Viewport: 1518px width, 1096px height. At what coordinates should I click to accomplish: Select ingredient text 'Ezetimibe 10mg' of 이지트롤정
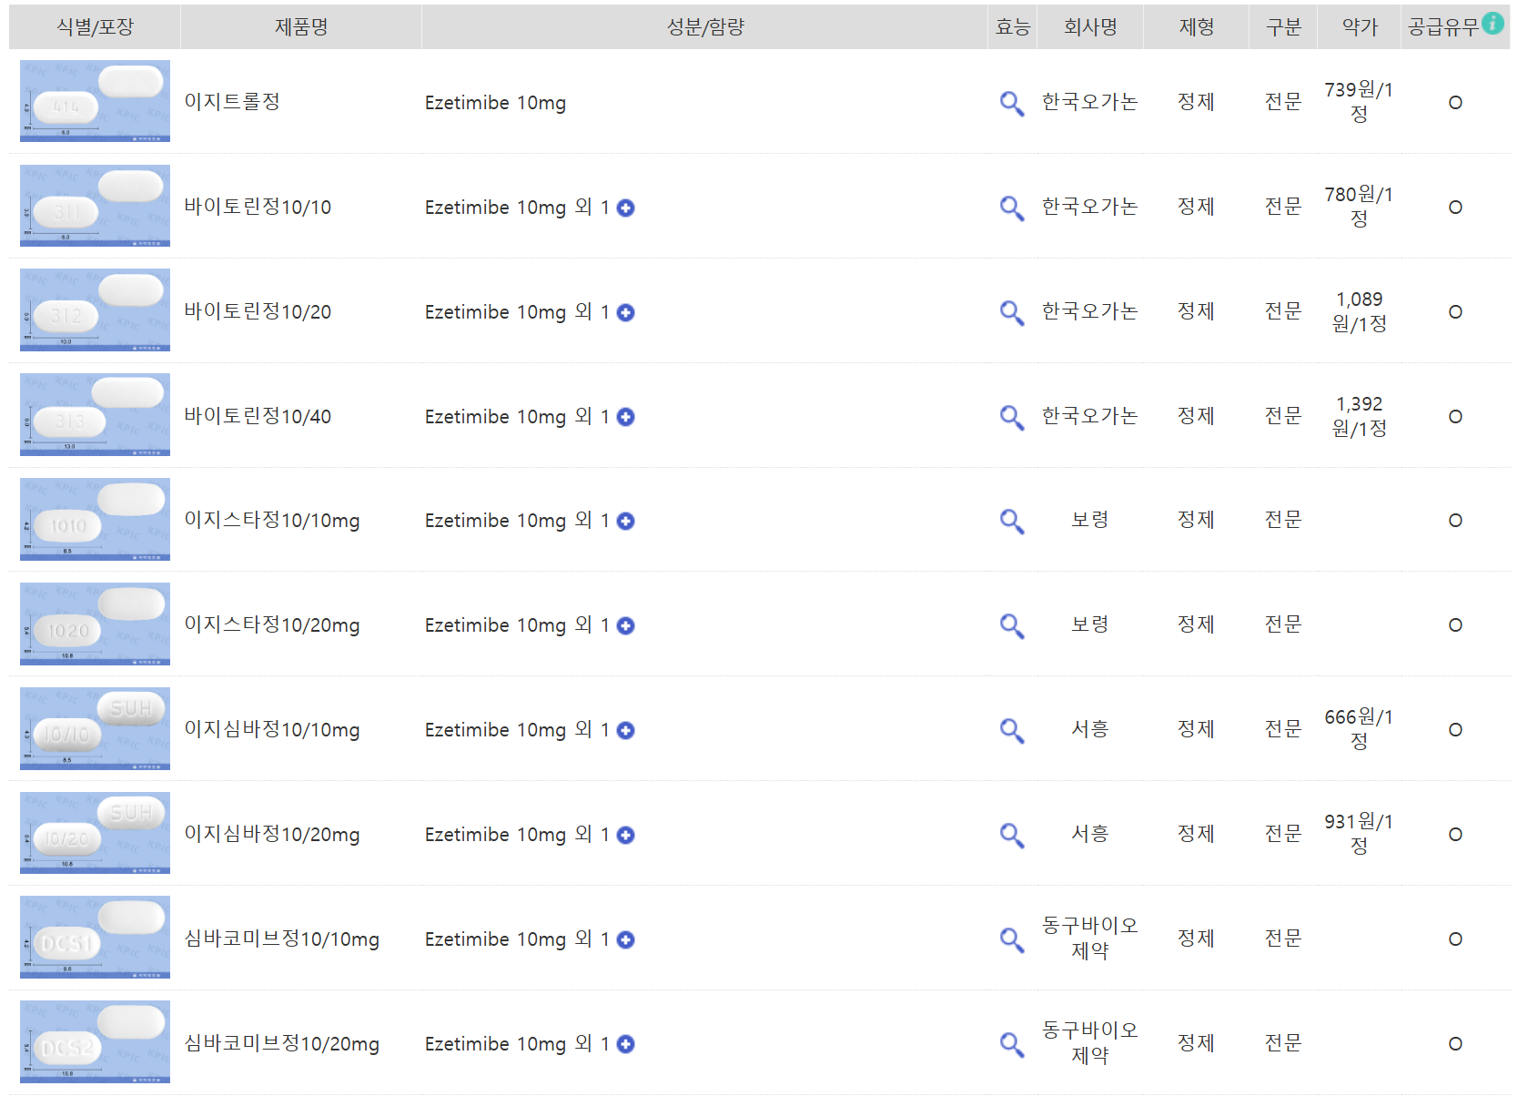point(495,103)
